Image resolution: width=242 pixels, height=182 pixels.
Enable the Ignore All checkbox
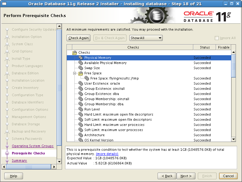pos(217,38)
